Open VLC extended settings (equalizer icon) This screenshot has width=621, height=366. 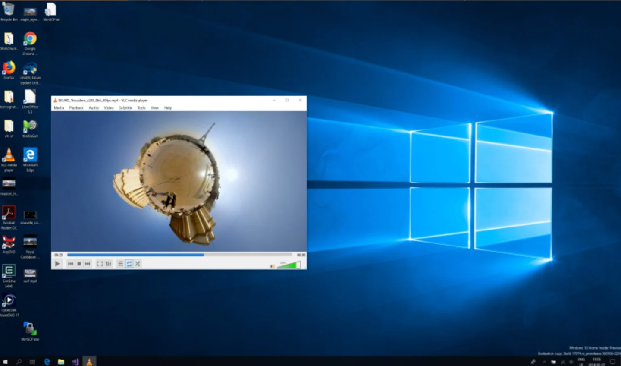[108, 264]
